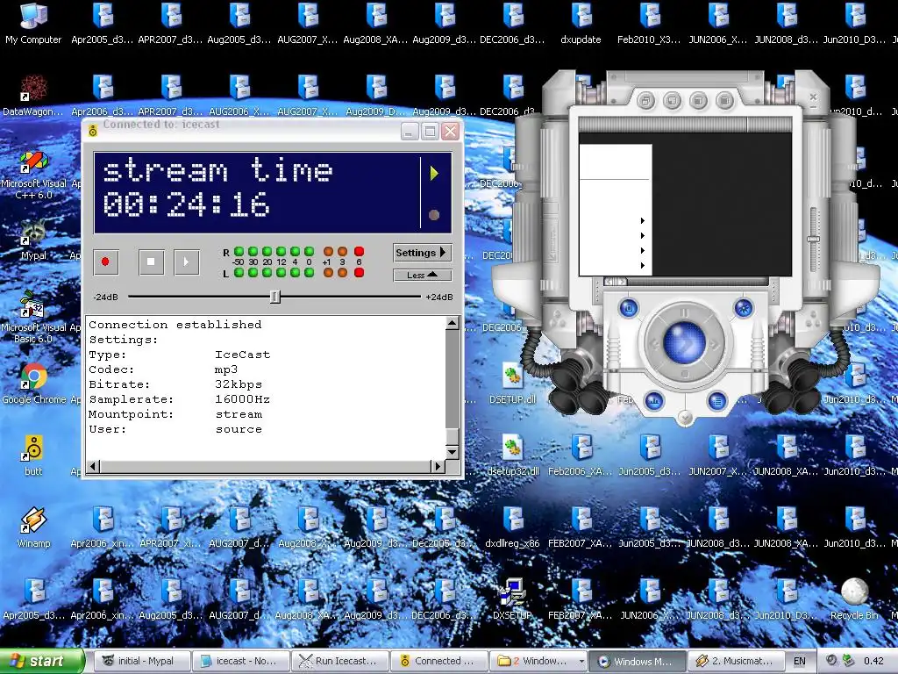Expand media player drawer with bottom chevron
Viewport: 898px width, 674px height.
685,417
